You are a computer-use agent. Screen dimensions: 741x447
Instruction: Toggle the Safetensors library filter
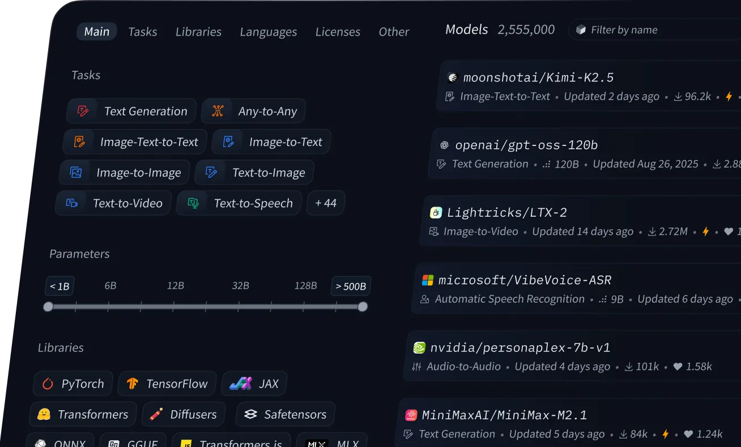click(x=286, y=414)
